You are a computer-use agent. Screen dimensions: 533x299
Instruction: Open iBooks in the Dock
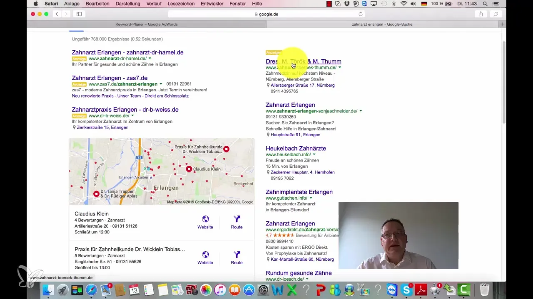click(x=234, y=289)
